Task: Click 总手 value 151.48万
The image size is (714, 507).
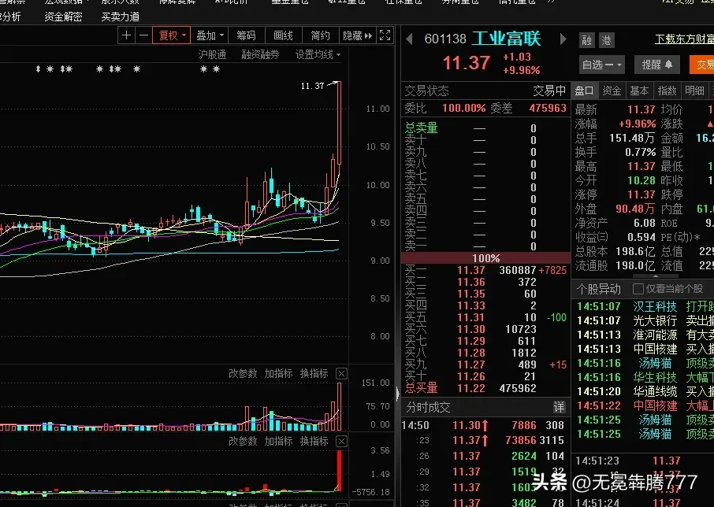Action: click(x=632, y=138)
